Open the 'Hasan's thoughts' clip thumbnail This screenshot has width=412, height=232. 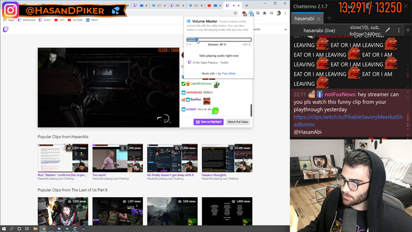coord(227,158)
